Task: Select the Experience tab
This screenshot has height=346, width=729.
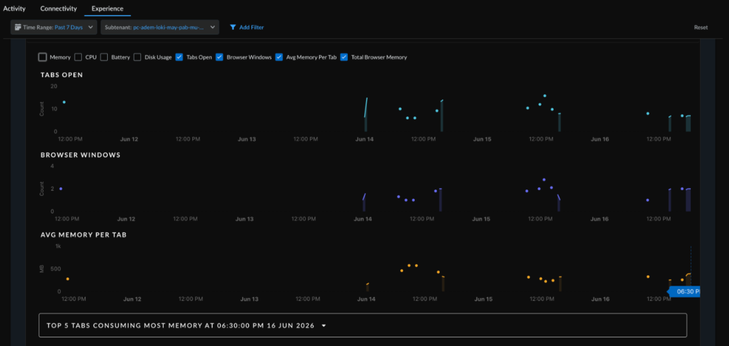Action: 107,8
